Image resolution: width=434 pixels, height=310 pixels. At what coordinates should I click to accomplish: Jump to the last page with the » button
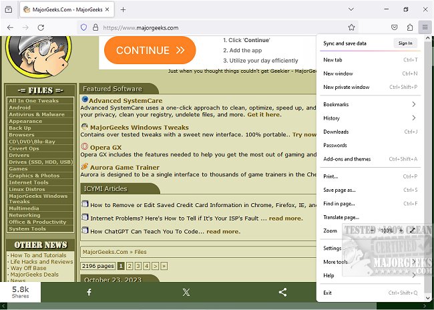(x=164, y=266)
